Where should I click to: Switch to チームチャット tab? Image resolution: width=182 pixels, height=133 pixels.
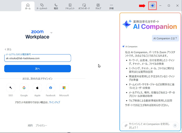(42, 6)
